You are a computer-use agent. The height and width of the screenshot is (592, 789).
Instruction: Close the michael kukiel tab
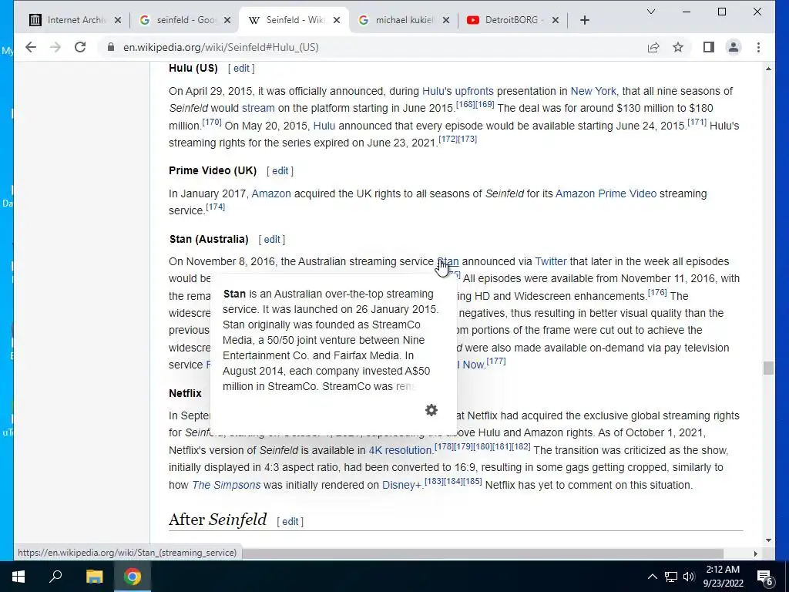pyautogui.click(x=446, y=20)
